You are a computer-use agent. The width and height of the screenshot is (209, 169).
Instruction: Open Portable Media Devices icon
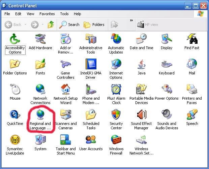pos(141,89)
